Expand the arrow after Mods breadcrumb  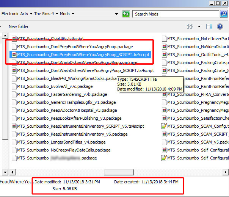coord(73,14)
